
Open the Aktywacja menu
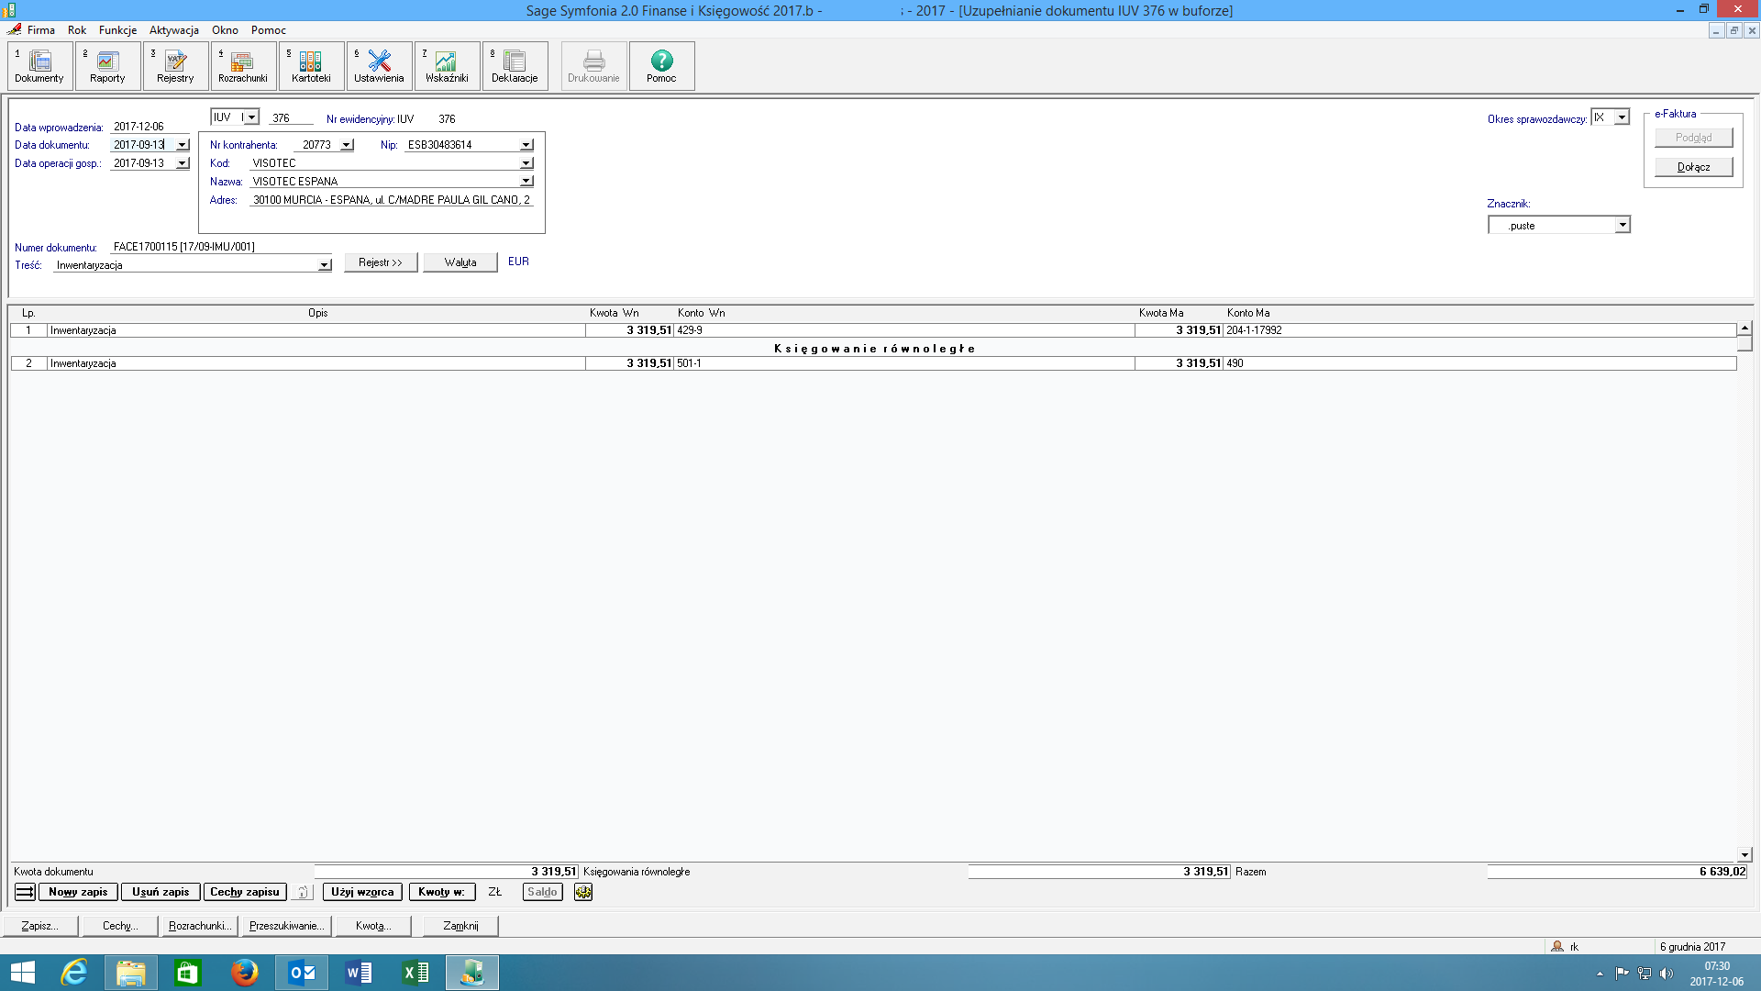click(x=173, y=30)
